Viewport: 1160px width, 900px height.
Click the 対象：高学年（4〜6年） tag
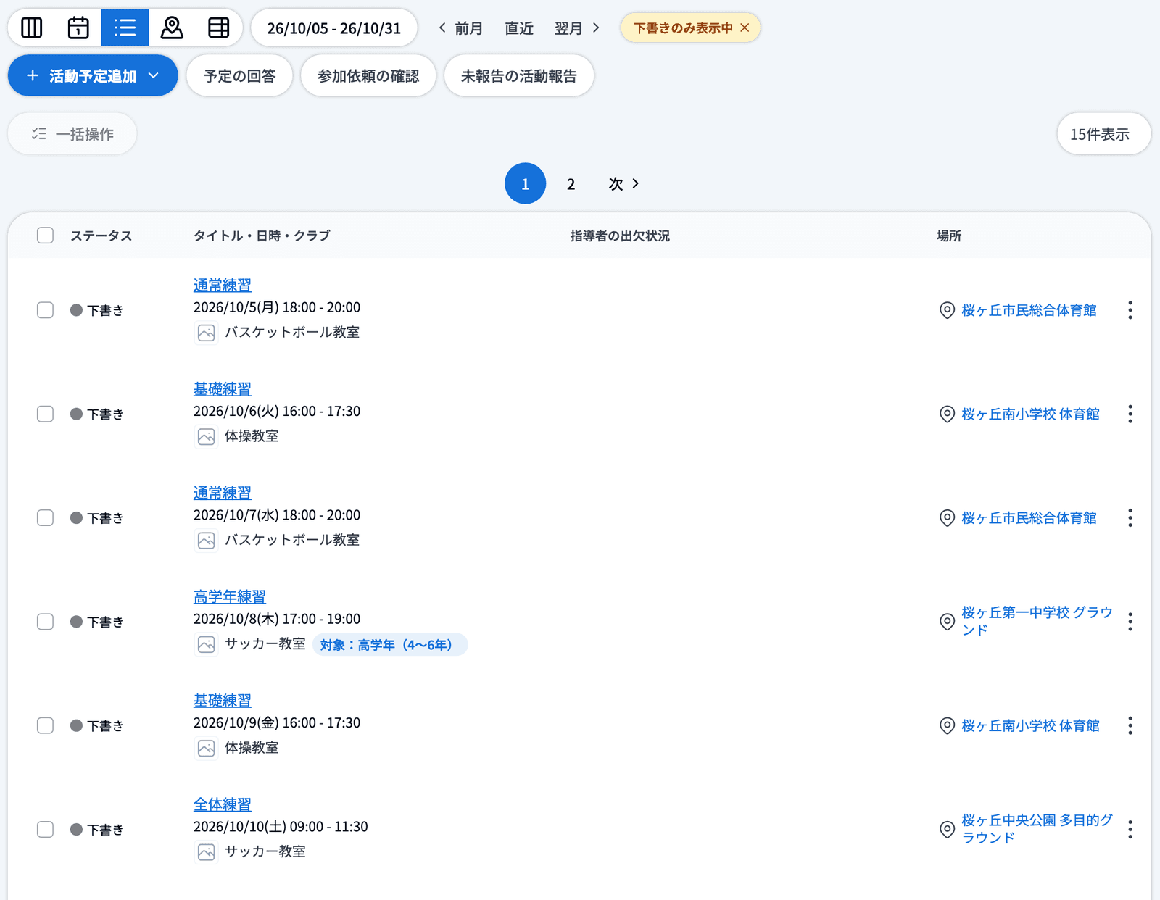pyautogui.click(x=390, y=644)
